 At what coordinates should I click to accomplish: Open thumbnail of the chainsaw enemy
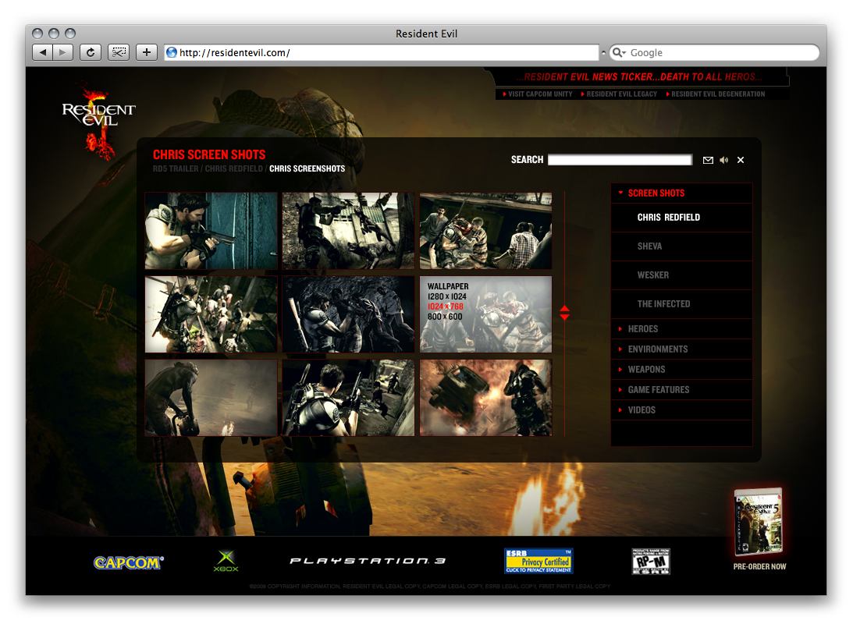click(x=211, y=397)
